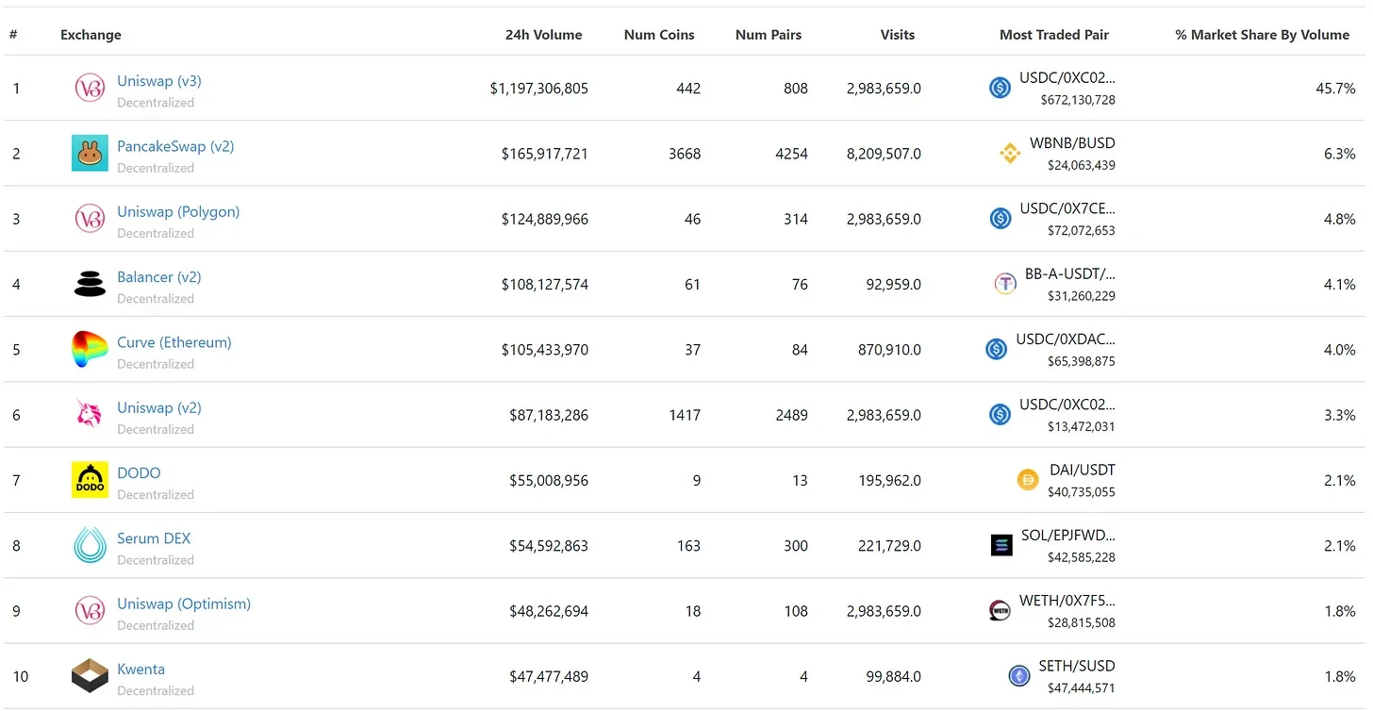Sort by the Num Pairs column header
Viewport: 1373px width, 711px height.
tap(769, 35)
